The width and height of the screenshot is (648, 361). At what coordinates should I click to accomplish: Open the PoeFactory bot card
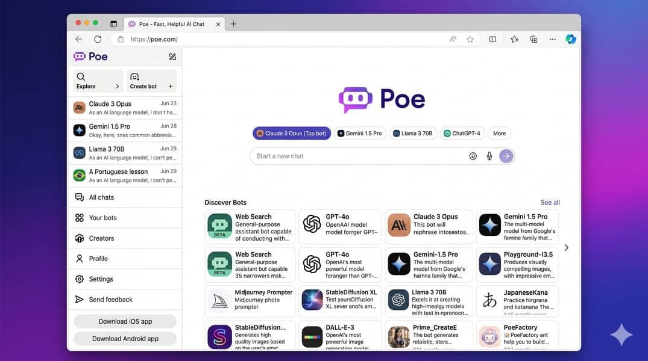point(517,335)
